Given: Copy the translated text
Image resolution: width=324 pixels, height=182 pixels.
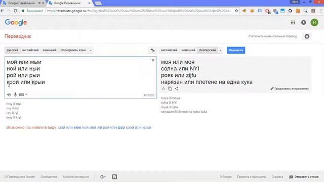Looking at the screenshot, I should (170, 88).
